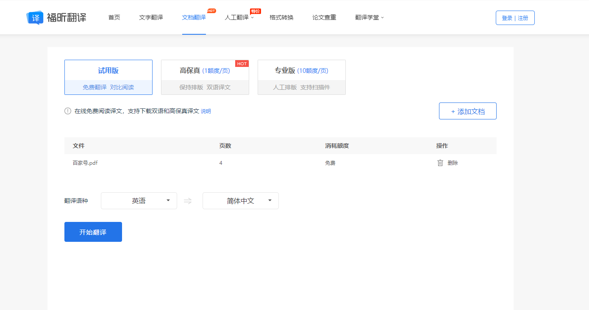The image size is (589, 310).
Task: Click the page count value 4
Action: pyautogui.click(x=221, y=163)
